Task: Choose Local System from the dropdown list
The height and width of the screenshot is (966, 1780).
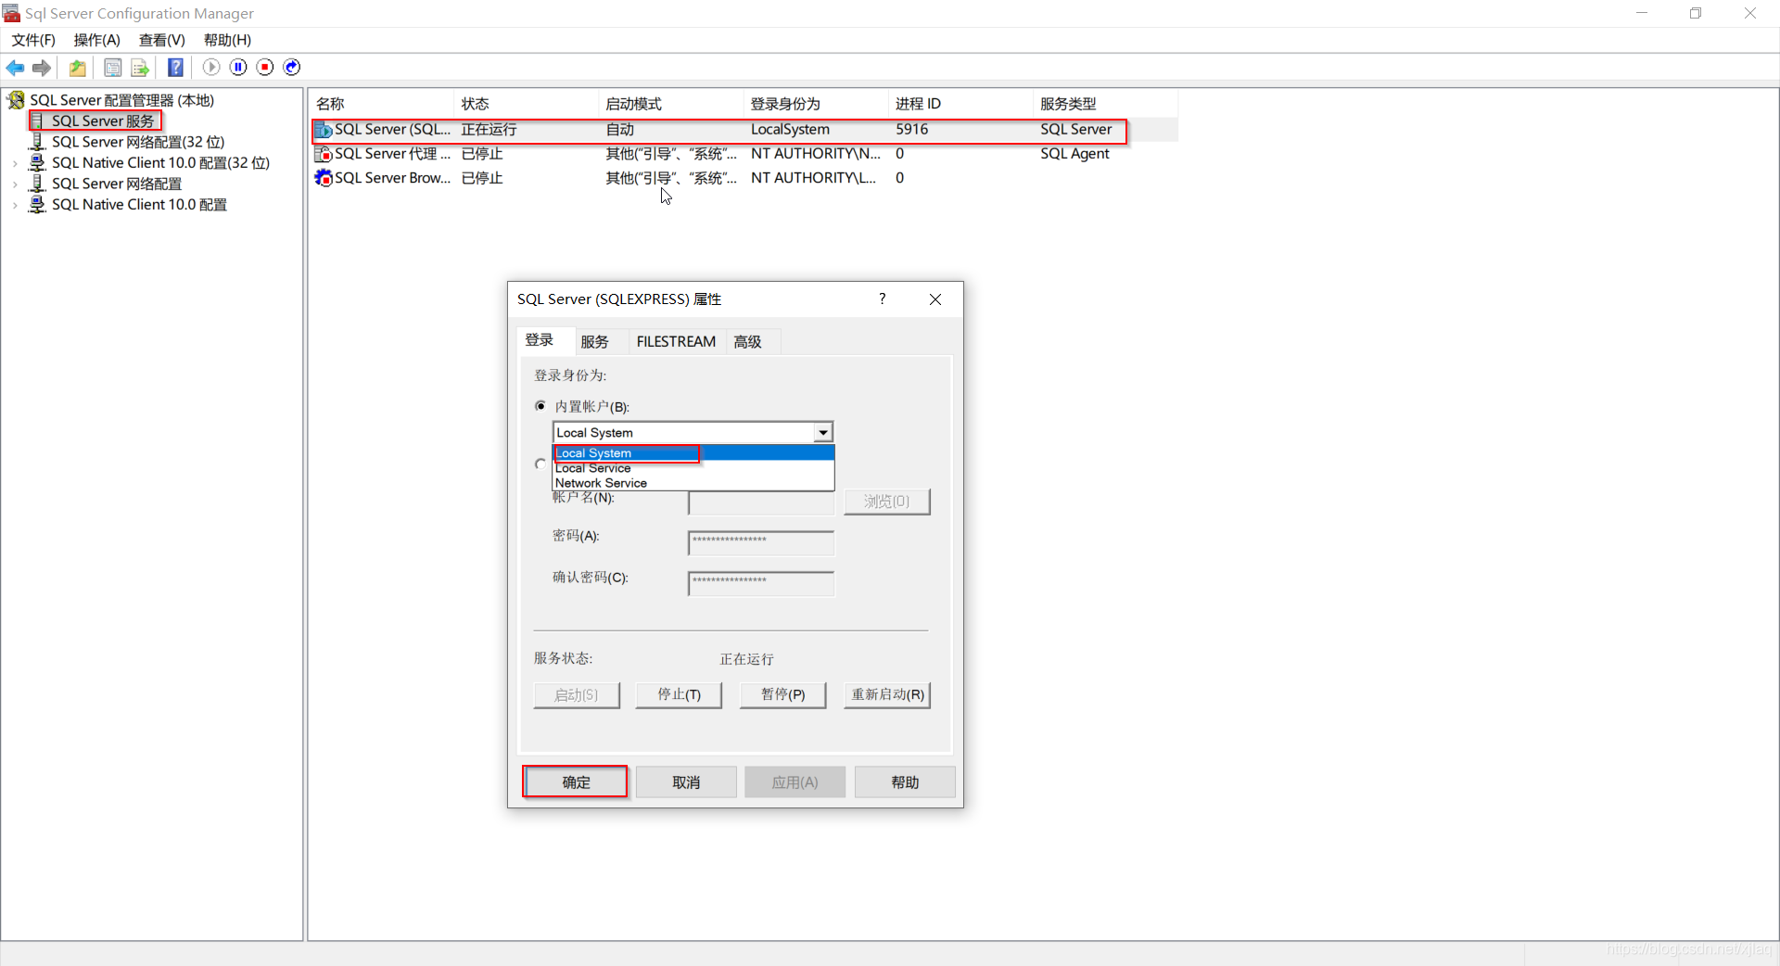Action: [x=693, y=453]
